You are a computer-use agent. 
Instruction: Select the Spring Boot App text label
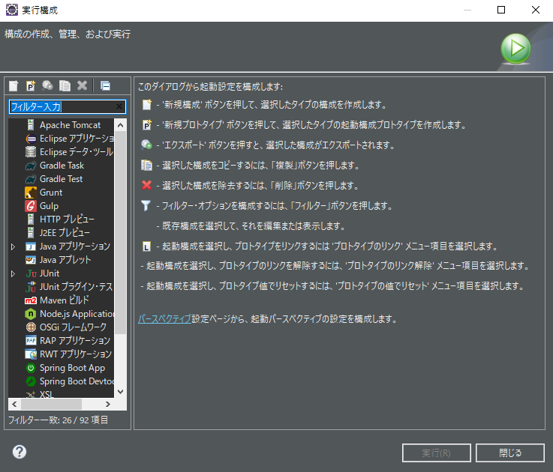click(72, 368)
